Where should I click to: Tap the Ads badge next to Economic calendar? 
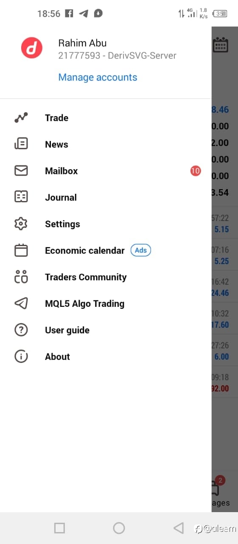140,250
